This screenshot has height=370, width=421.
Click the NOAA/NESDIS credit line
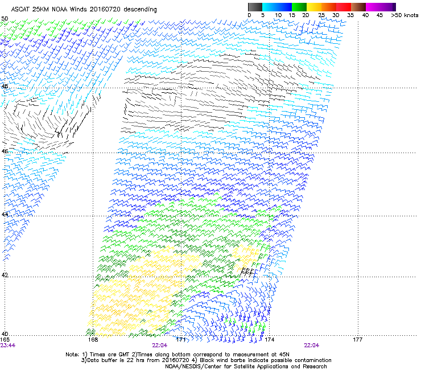click(246, 367)
